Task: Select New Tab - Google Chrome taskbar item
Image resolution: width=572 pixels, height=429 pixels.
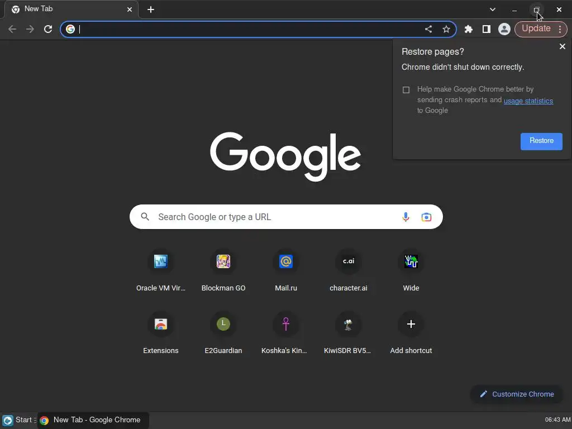Action: pyautogui.click(x=93, y=420)
